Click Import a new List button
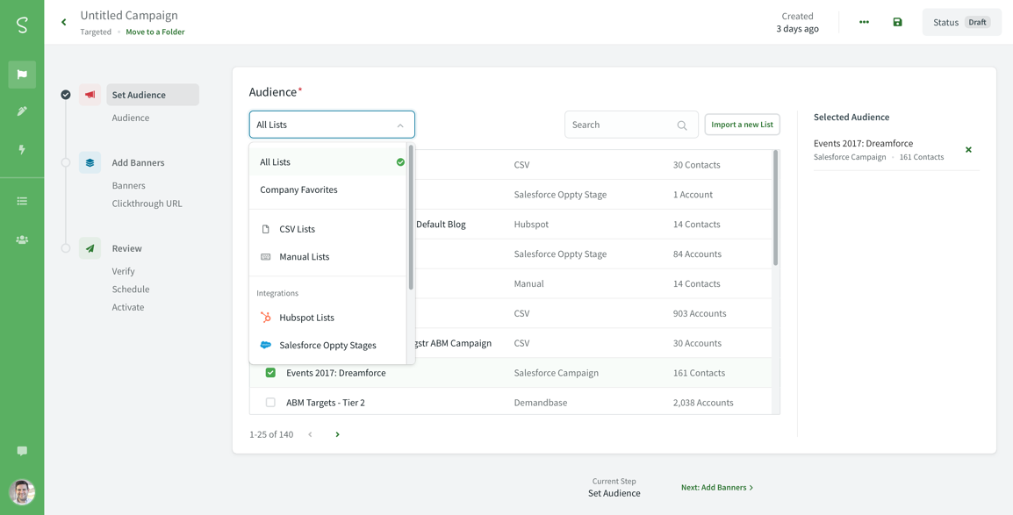 743,125
